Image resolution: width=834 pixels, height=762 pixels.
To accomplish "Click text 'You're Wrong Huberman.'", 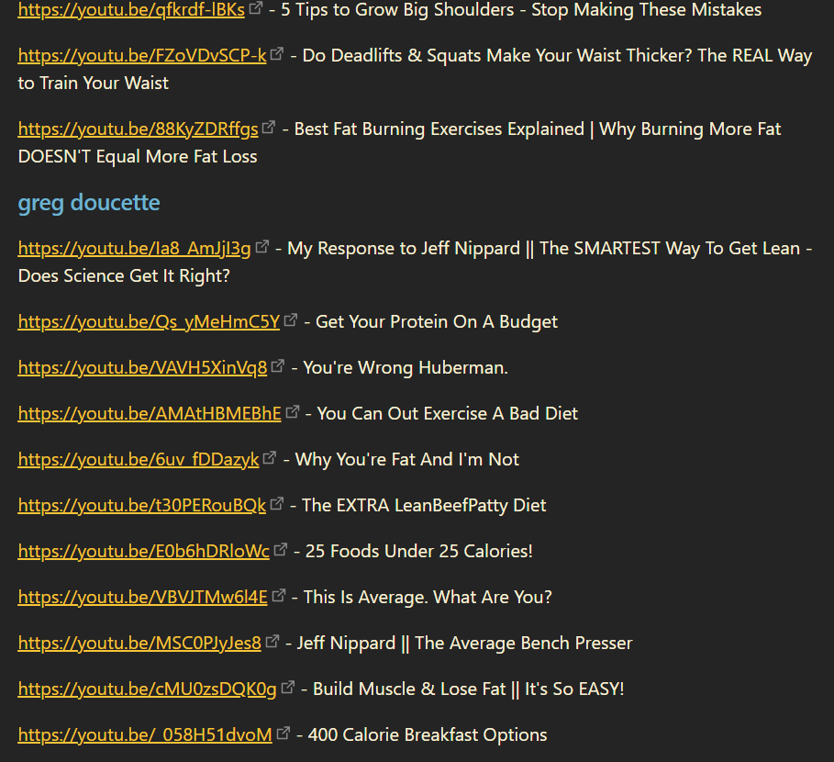I will point(406,368).
